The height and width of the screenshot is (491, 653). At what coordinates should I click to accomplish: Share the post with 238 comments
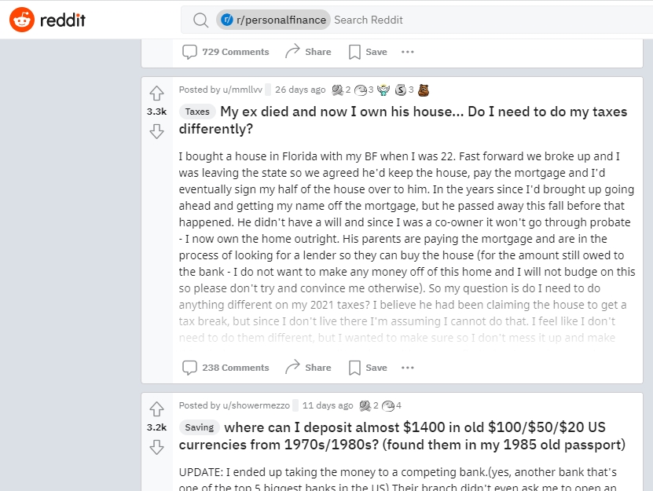pyautogui.click(x=308, y=368)
